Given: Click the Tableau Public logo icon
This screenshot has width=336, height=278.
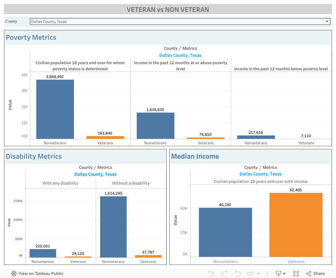Looking at the screenshot, I should (14, 274).
